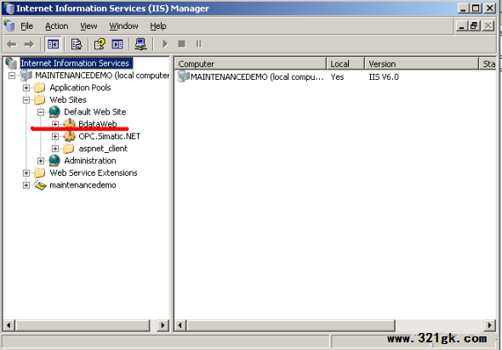
Task: Click tree pane right scroll arrow
Action: pyautogui.click(x=163, y=325)
